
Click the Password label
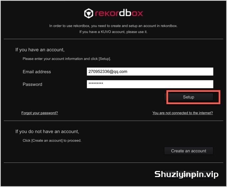click(32, 84)
